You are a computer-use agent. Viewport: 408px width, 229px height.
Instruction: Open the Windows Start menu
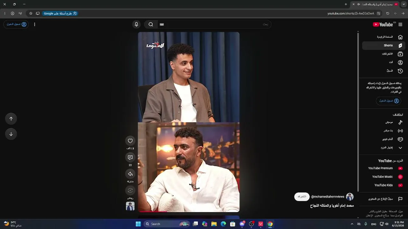click(x=138, y=224)
